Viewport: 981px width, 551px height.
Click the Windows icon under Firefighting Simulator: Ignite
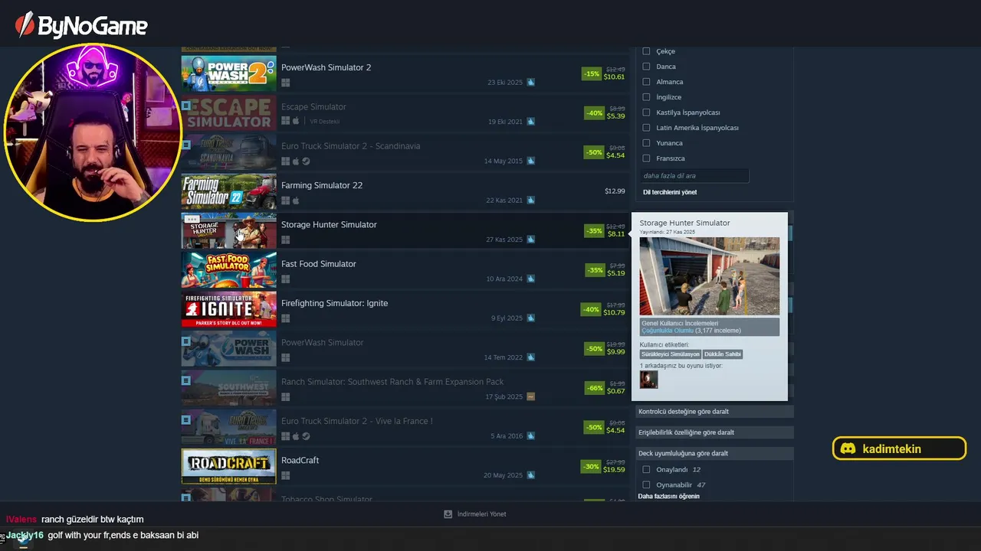285,318
